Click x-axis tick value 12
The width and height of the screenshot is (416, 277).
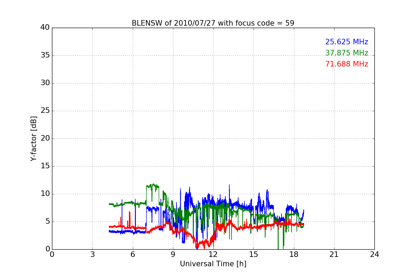point(213,254)
